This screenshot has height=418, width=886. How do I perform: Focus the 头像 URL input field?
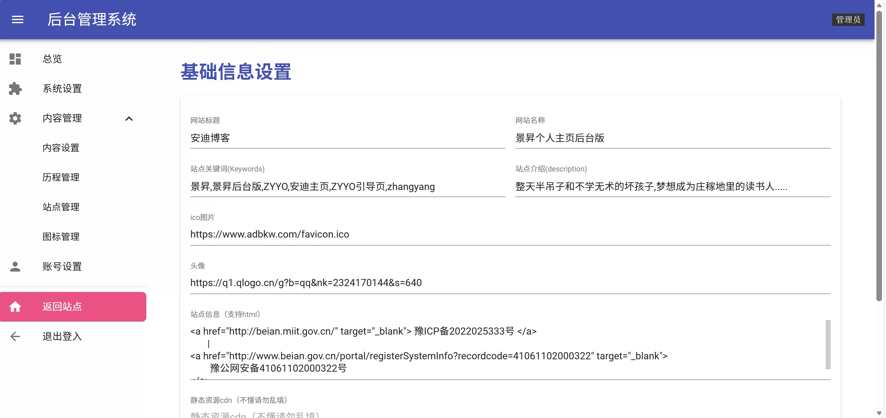click(x=510, y=283)
